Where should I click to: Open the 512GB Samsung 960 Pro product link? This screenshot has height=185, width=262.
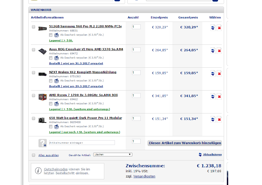(85, 26)
